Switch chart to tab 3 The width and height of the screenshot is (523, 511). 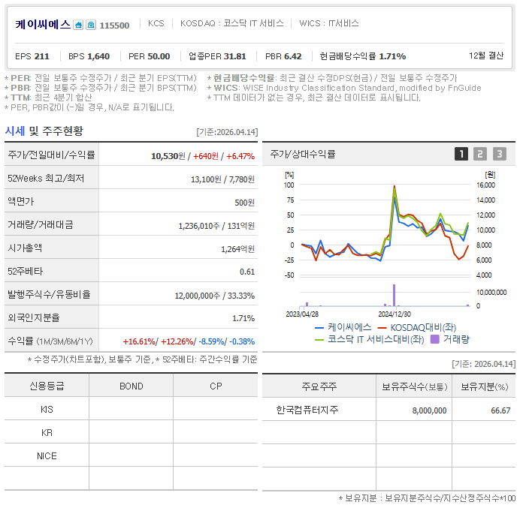500,155
